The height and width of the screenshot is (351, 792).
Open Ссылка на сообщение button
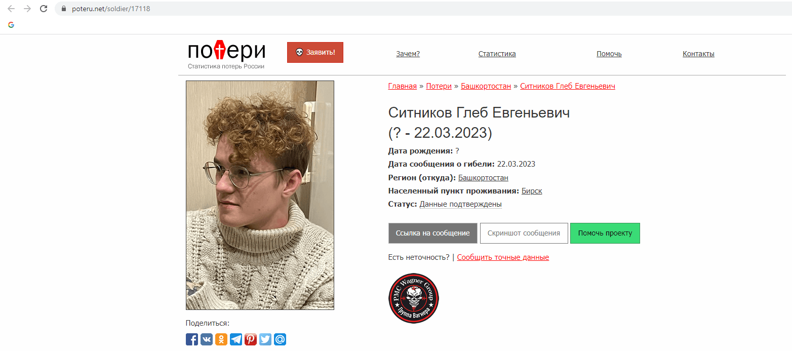click(x=433, y=233)
